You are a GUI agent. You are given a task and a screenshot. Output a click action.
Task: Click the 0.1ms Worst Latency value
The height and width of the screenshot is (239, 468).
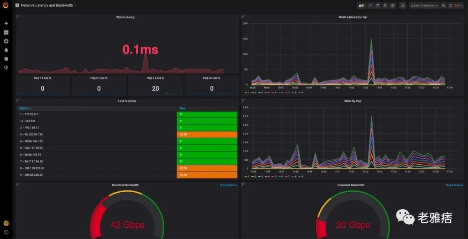point(140,50)
